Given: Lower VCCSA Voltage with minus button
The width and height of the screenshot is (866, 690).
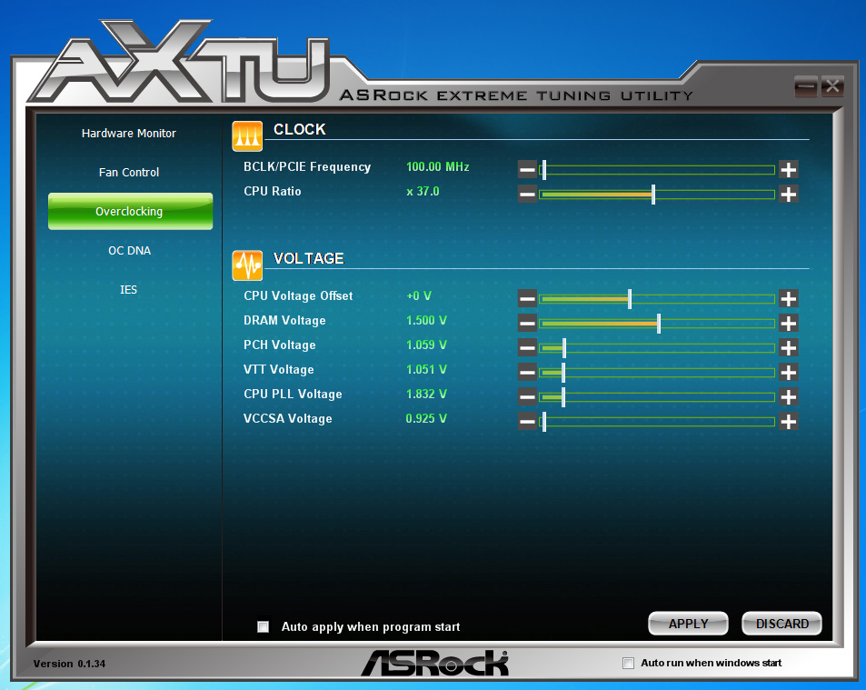Looking at the screenshot, I should (x=527, y=422).
